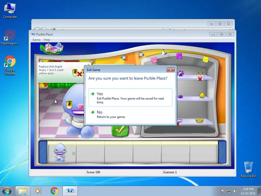The width and height of the screenshot is (261, 196).
Task: Choose No to return to game
Action: pyautogui.click(x=130, y=115)
